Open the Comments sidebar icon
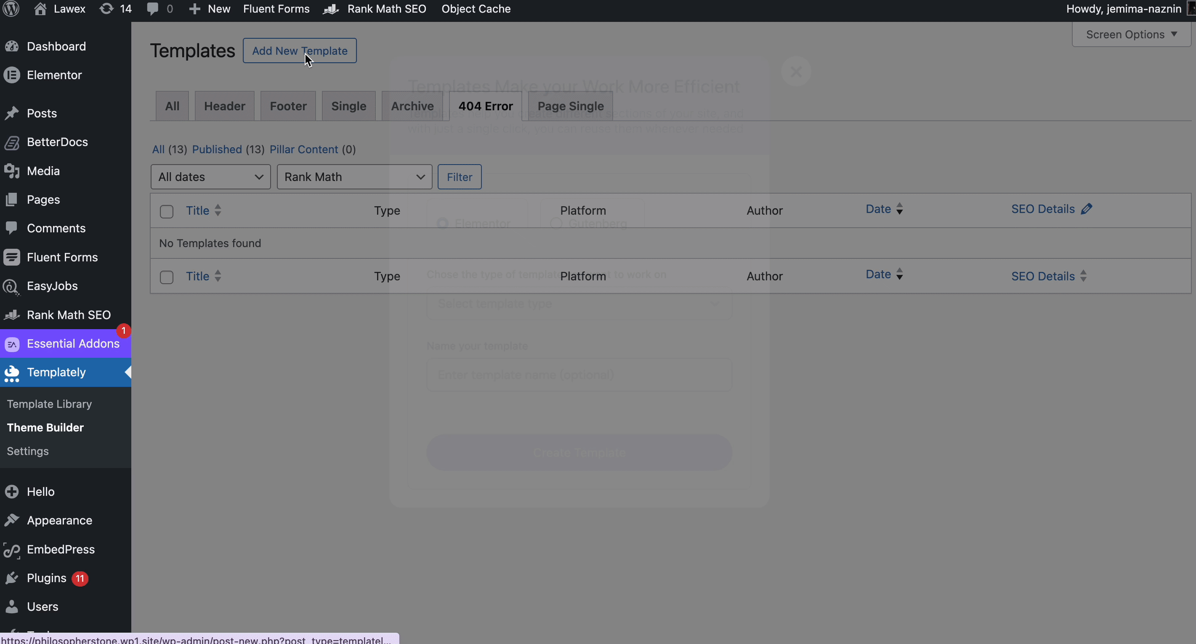 point(12,228)
